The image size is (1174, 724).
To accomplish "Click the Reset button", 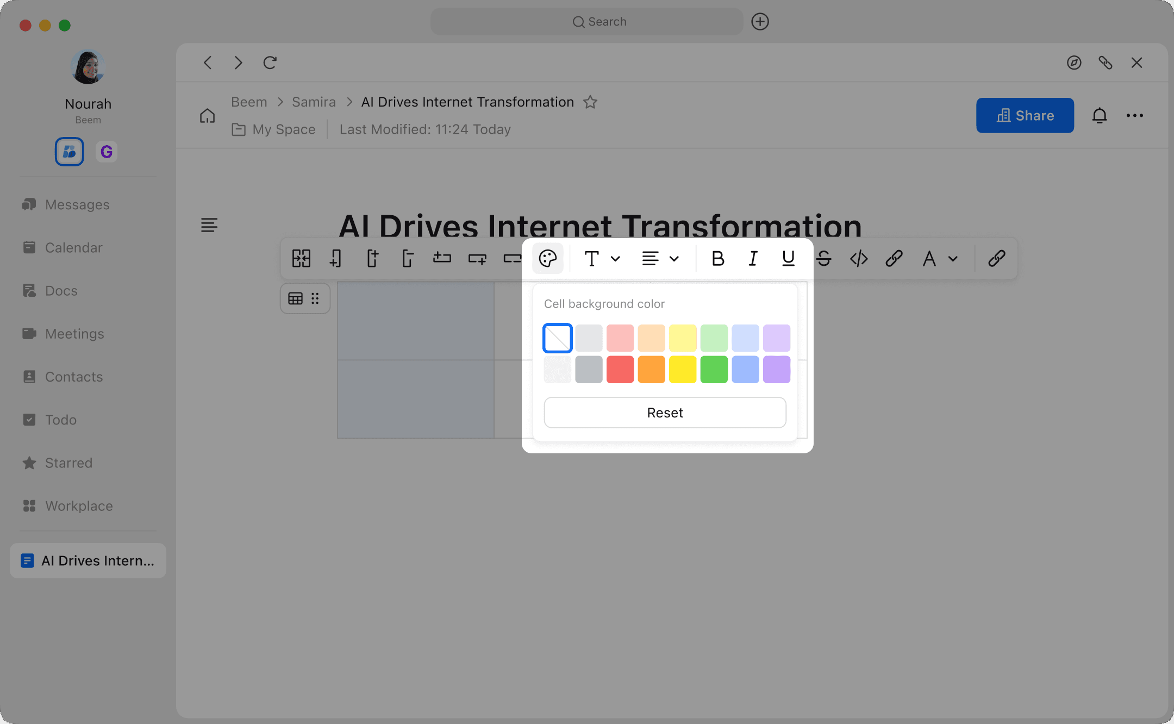I will click(665, 413).
